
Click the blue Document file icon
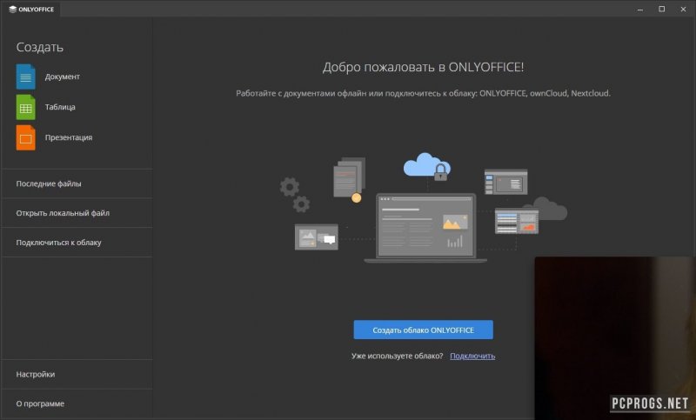click(26, 77)
